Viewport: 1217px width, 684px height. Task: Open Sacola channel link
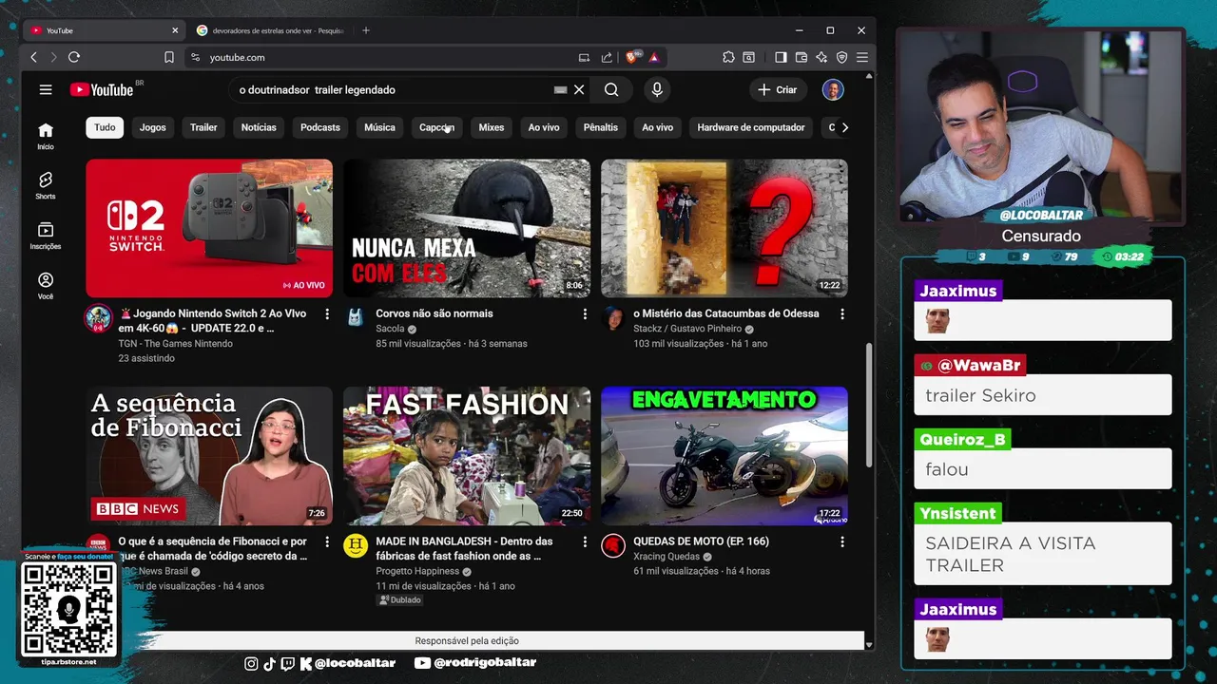point(390,329)
